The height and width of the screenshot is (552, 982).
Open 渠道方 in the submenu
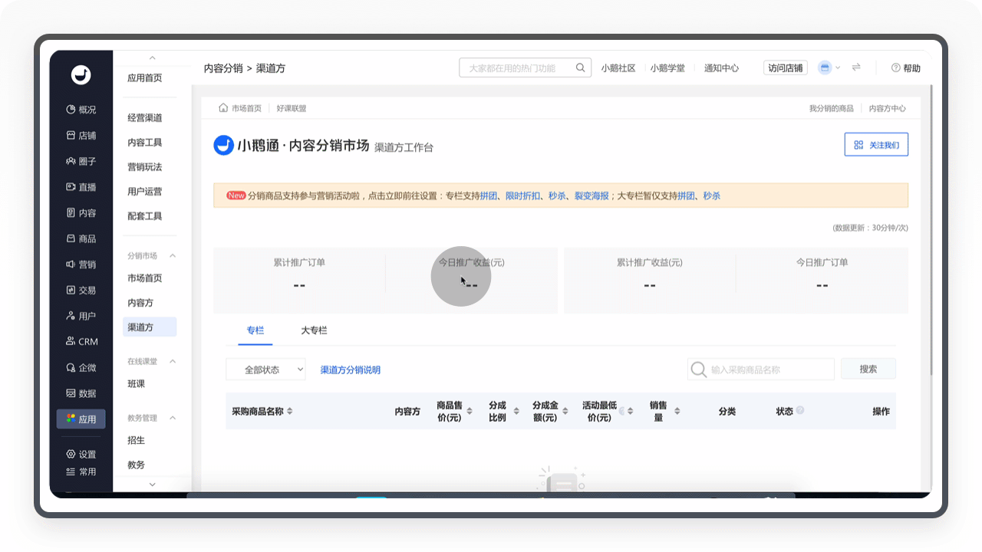[x=150, y=327]
